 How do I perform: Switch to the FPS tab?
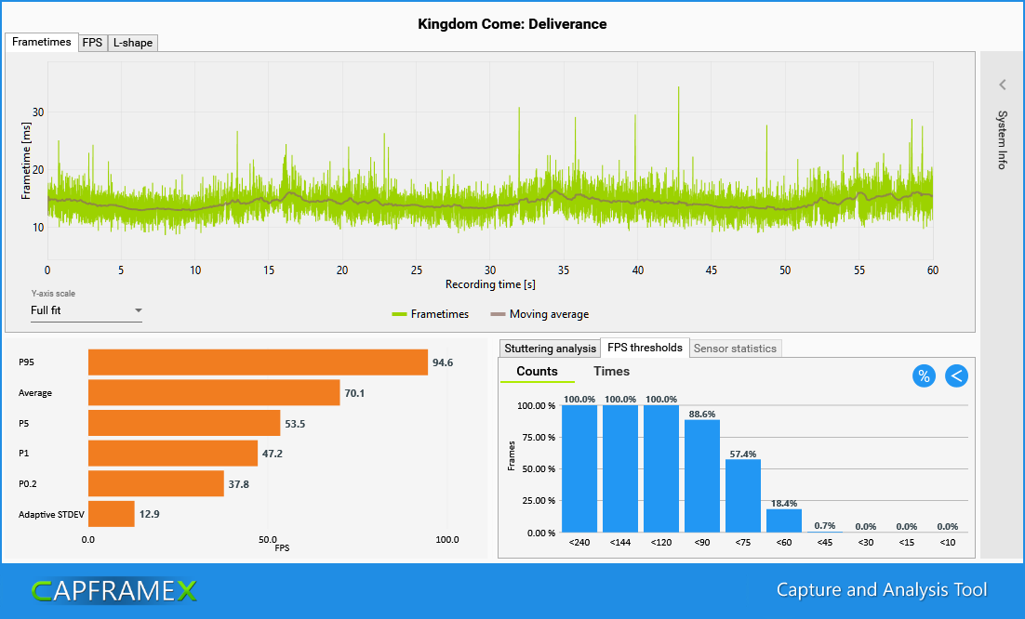click(92, 43)
